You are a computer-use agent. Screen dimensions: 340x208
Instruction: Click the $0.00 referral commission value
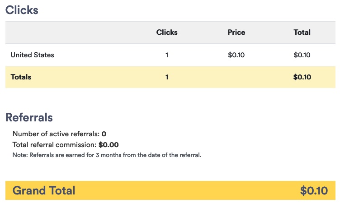point(109,144)
